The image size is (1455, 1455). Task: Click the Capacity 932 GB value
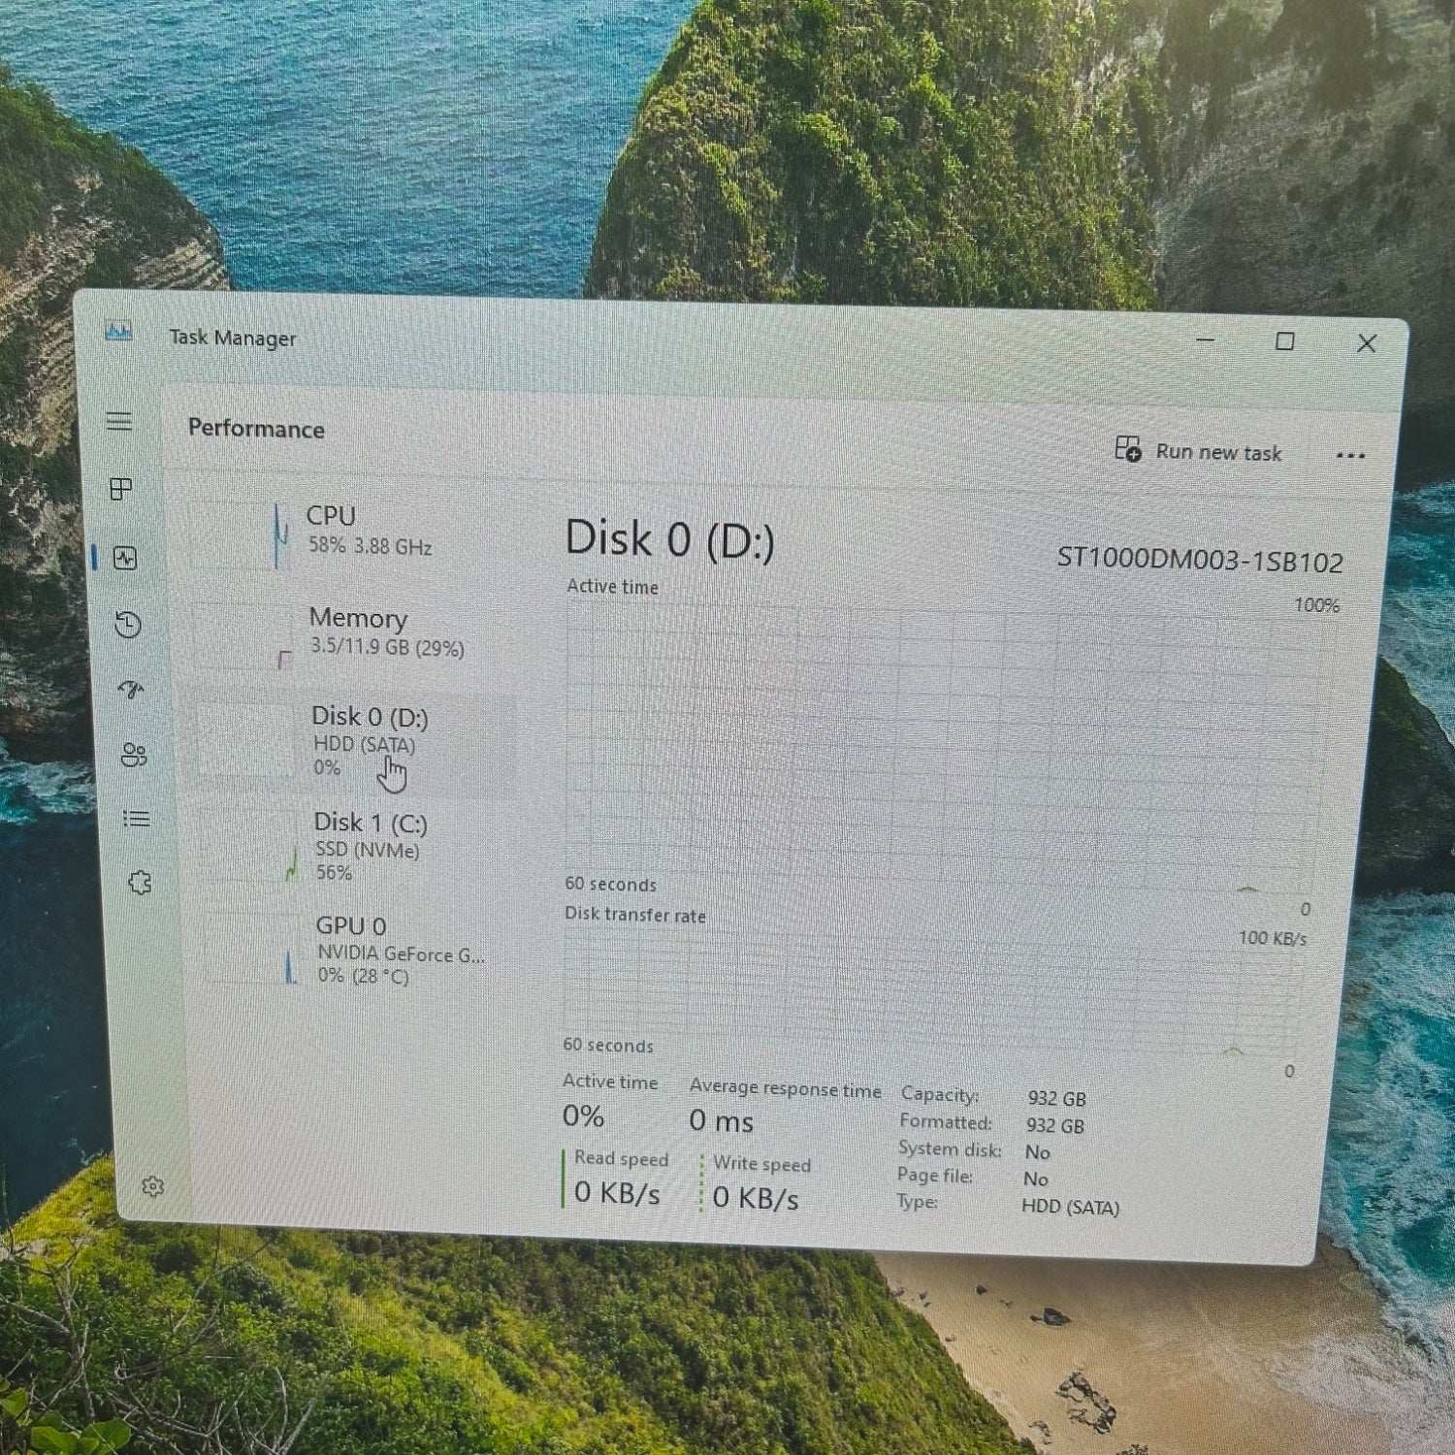pos(1056,1098)
